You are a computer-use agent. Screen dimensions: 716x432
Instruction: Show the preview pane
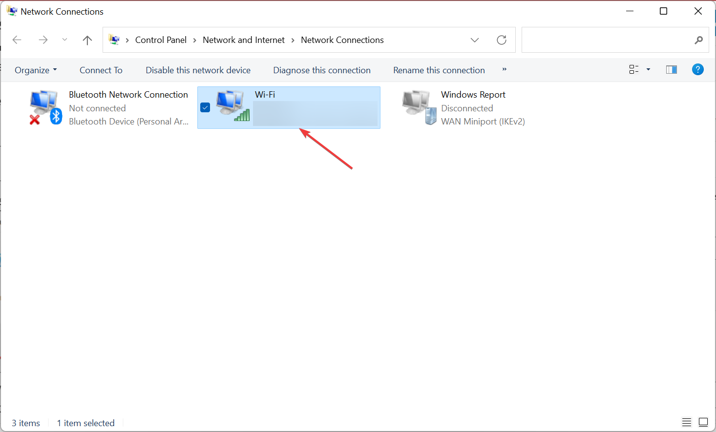pos(672,70)
